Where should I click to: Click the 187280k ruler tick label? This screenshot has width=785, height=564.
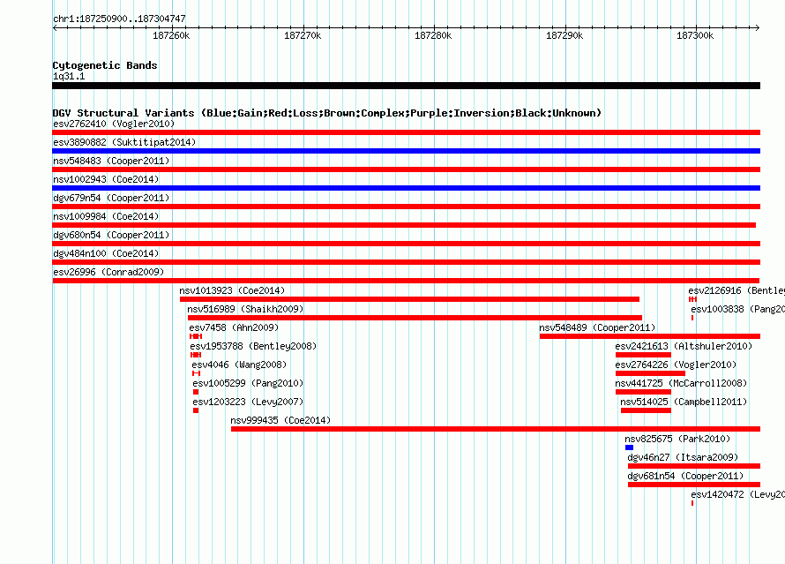[x=433, y=35]
